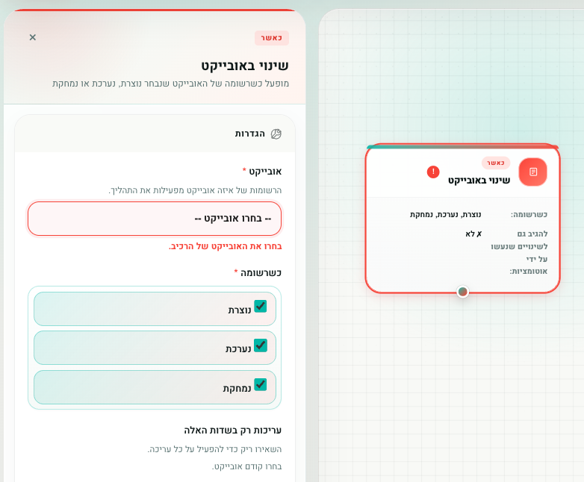Viewport: 584px width, 482px height.
Task: Click the עריכות רק בשדות האלה heading
Action: click(x=233, y=431)
